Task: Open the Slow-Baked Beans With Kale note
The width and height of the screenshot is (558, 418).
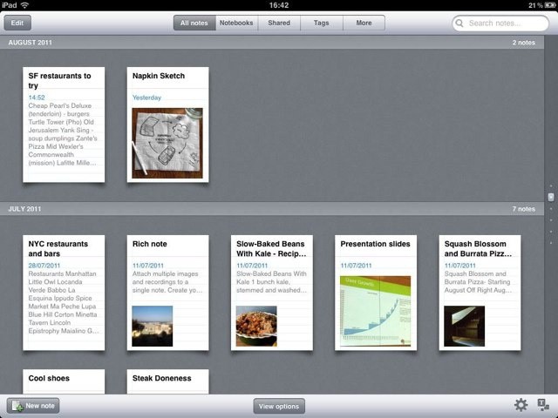Action: click(x=271, y=293)
